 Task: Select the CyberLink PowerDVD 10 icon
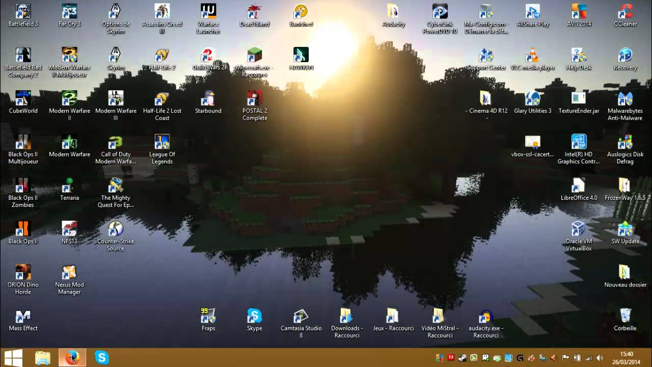pyautogui.click(x=440, y=11)
